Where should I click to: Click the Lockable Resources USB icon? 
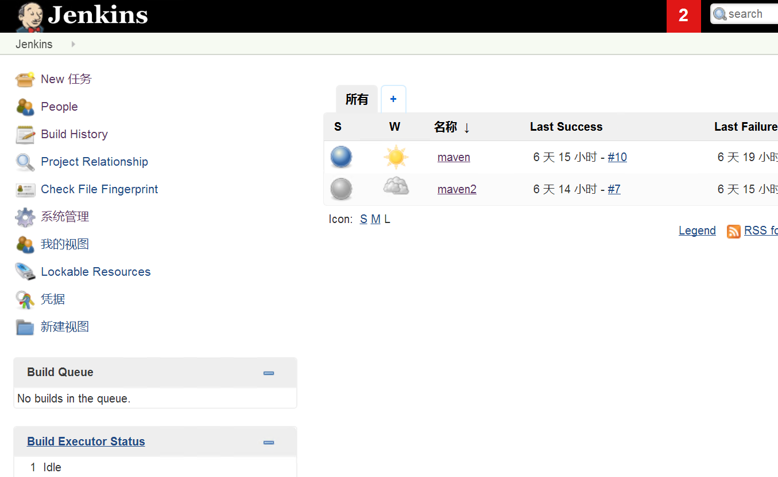coord(25,272)
